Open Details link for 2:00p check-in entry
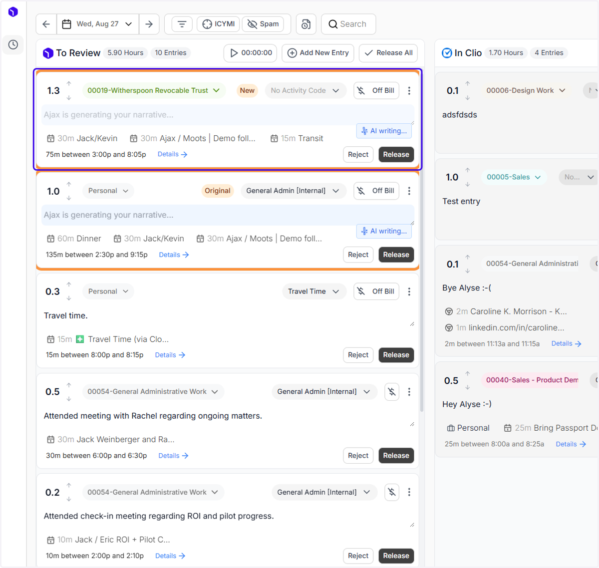 click(171, 556)
